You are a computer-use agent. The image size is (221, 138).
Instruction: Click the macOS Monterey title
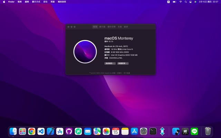pyautogui.click(x=119, y=38)
